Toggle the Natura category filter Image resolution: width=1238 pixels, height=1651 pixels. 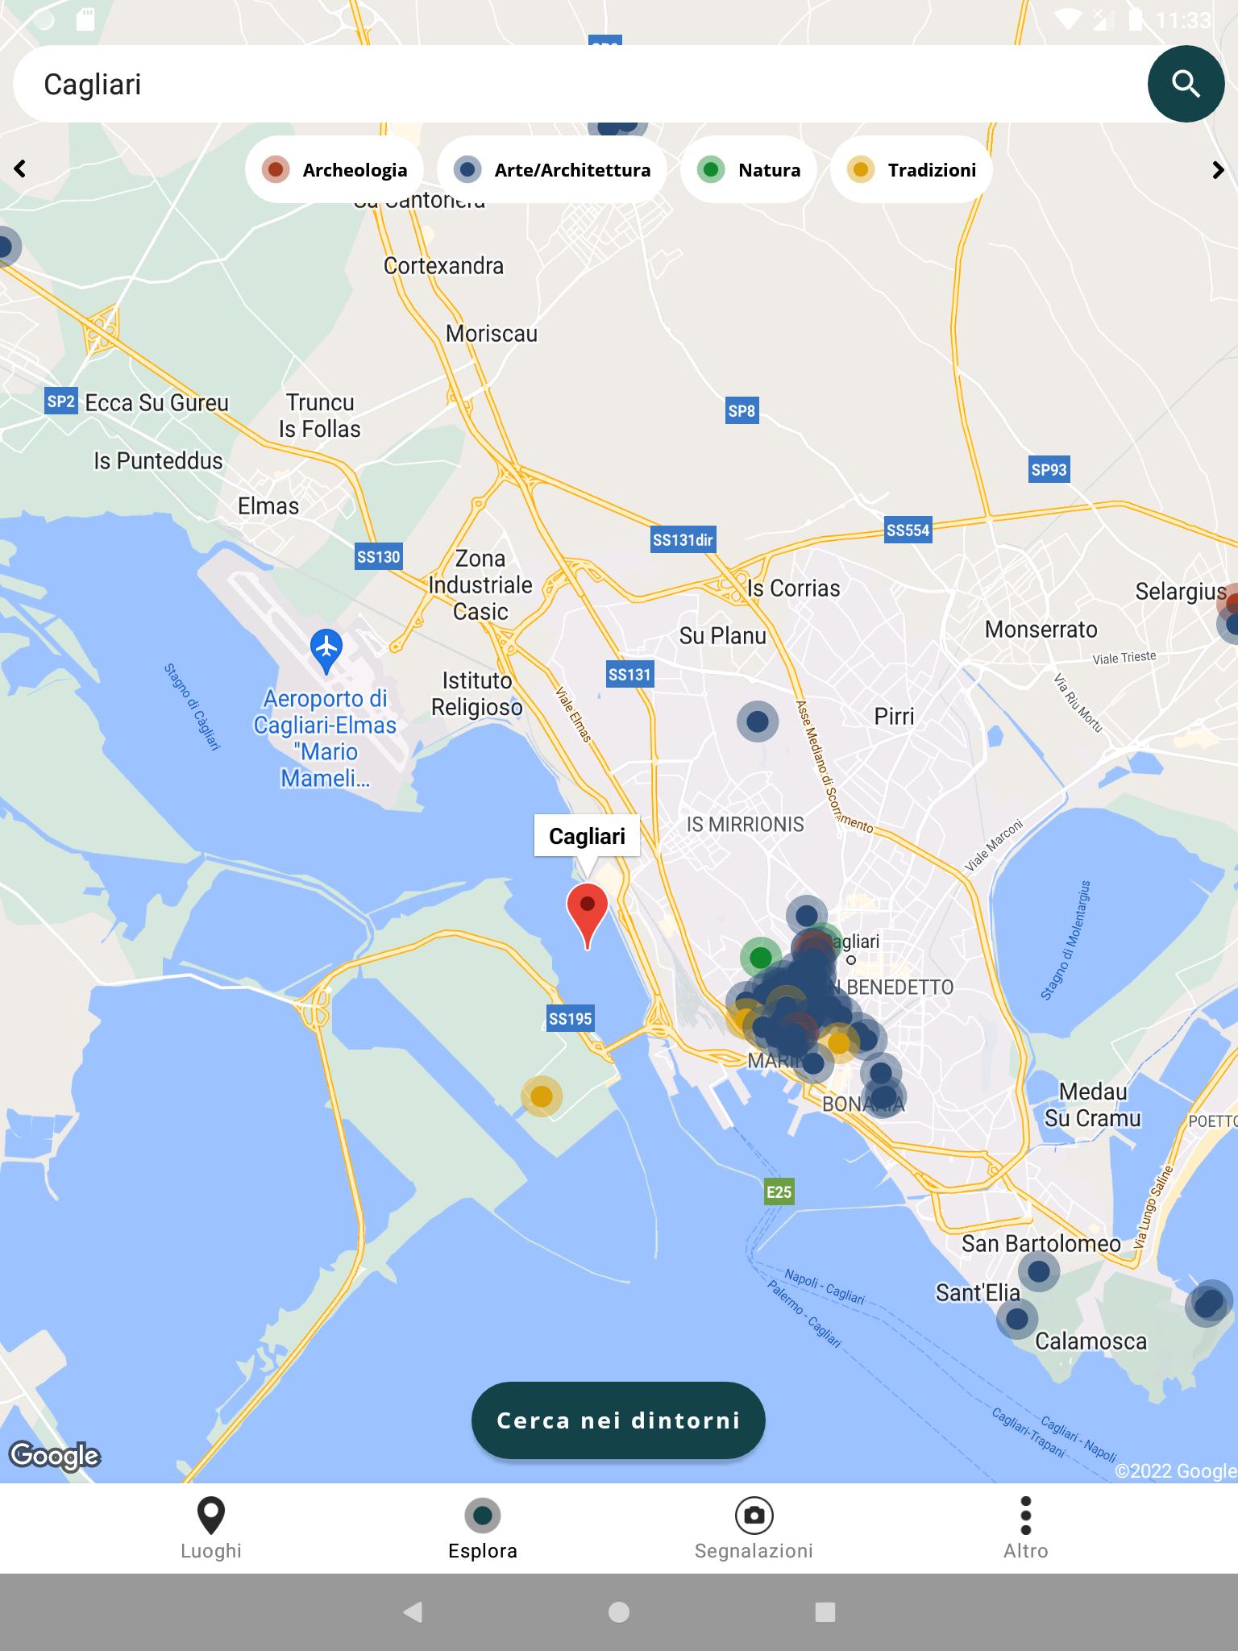click(x=749, y=170)
